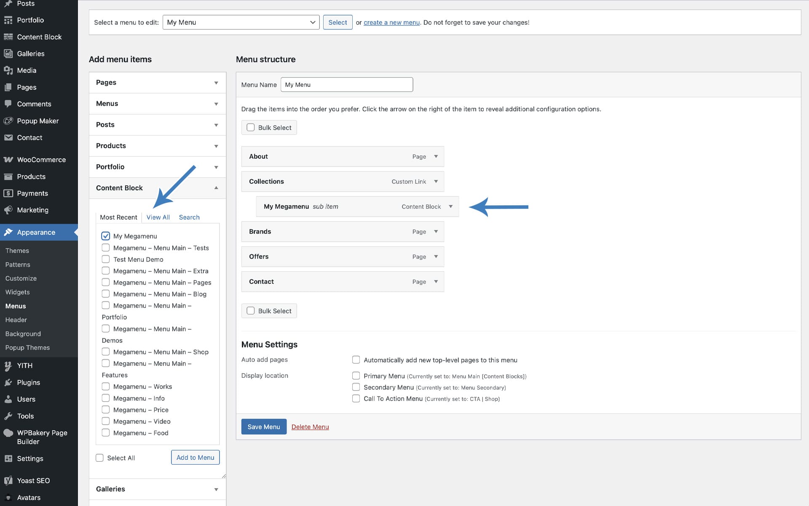Click the Save Menu button
The height and width of the screenshot is (506, 809).
(264, 427)
